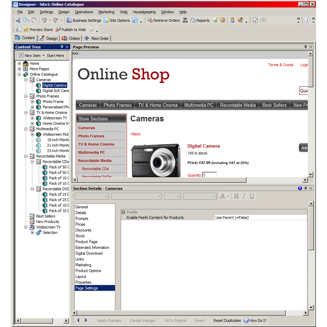Open the Operations menu
Image resolution: width=327 pixels, height=327 pixels.
click(84, 12)
